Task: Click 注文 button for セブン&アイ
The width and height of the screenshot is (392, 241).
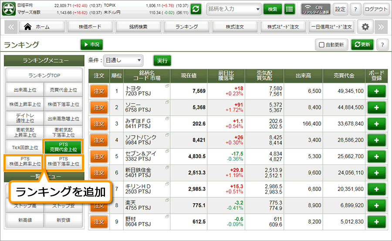Action: click(99, 156)
